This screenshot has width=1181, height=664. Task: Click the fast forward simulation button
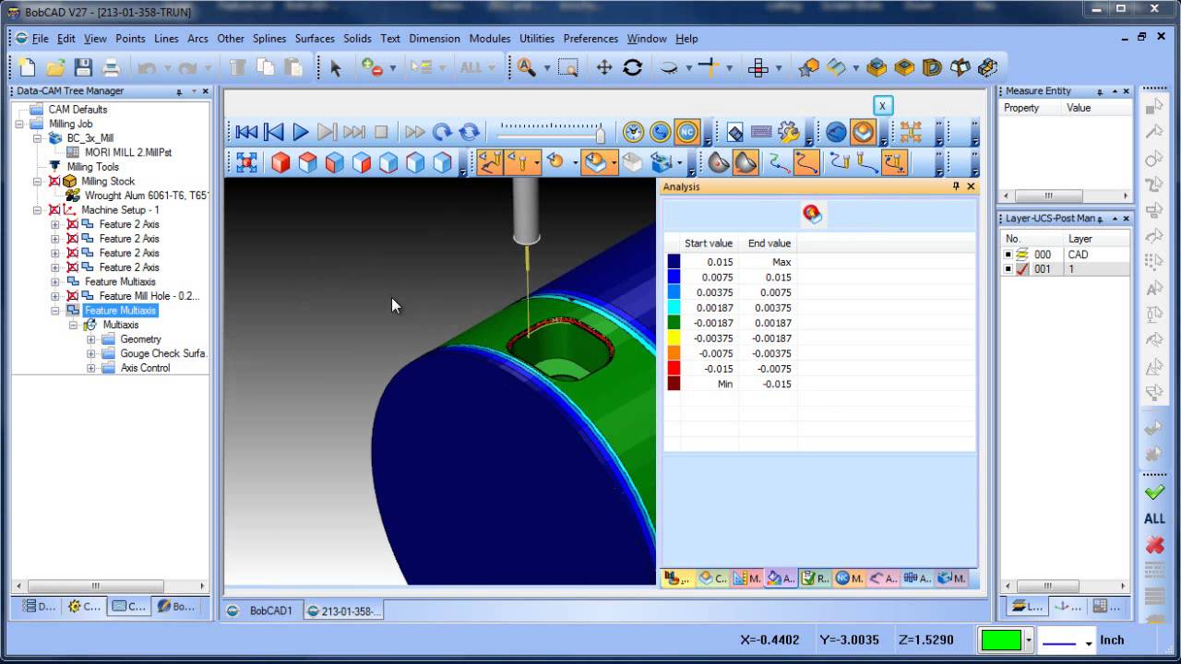pos(415,133)
